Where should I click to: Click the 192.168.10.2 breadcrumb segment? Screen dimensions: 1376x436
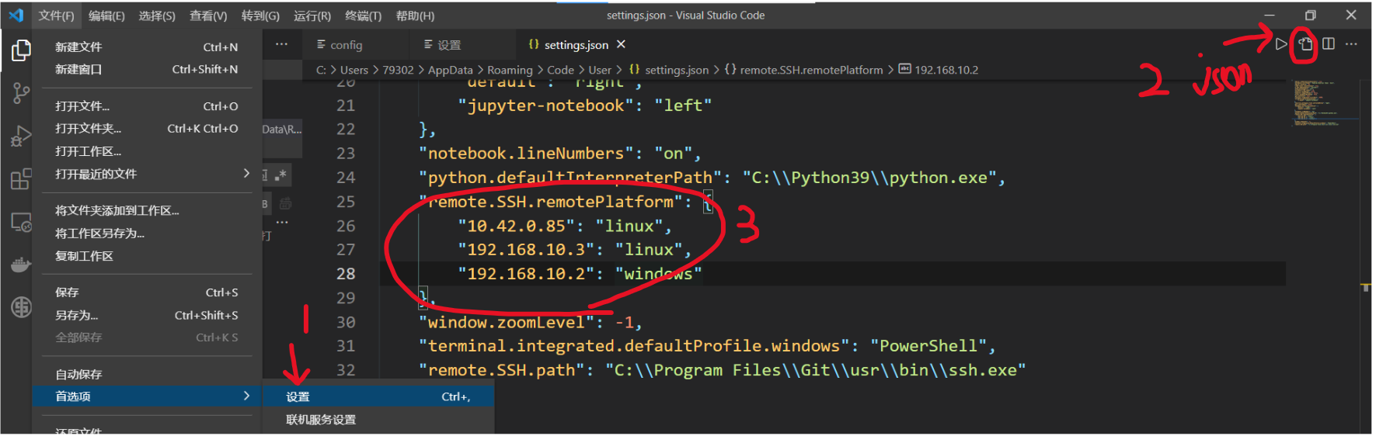[938, 70]
